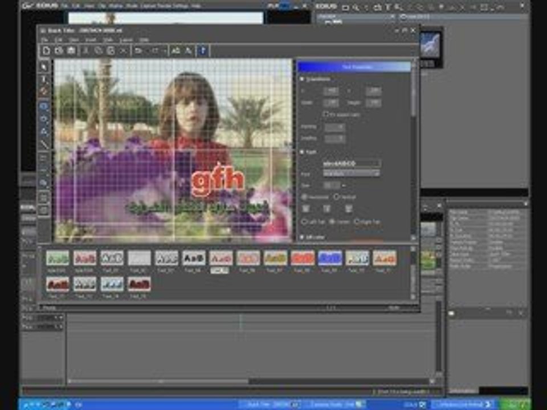547x410 pixels.
Task: Click the Undo icon in Quick Titler toolbar
Action: point(138,51)
